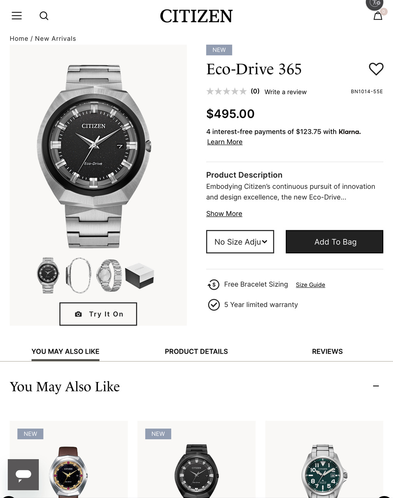Select the side-view bracelet thumbnail
Screen dimensions: 393x498
pos(79,275)
